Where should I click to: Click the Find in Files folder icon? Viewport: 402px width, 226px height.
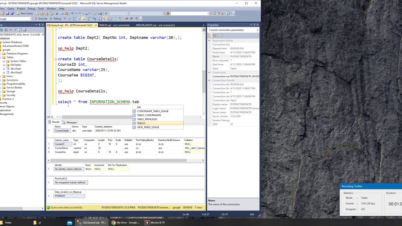point(167,13)
